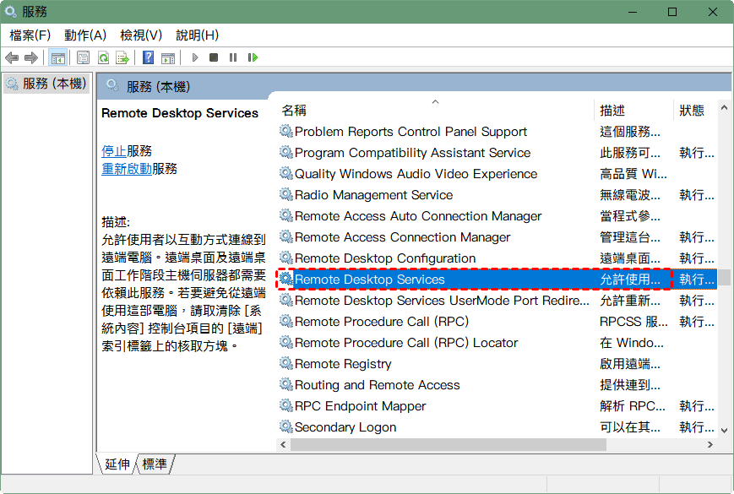Click gear icon beside Remote Access Auto Connection Manager
This screenshot has width=734, height=494.
pos(286,215)
